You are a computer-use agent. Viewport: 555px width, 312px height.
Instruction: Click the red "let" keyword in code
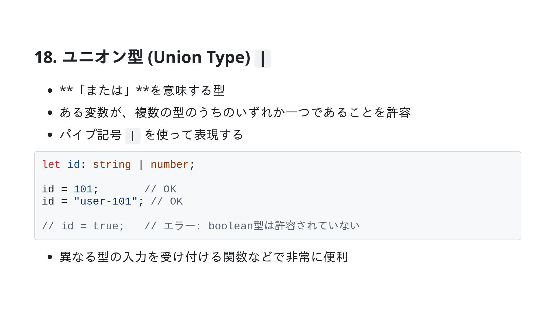pos(51,165)
